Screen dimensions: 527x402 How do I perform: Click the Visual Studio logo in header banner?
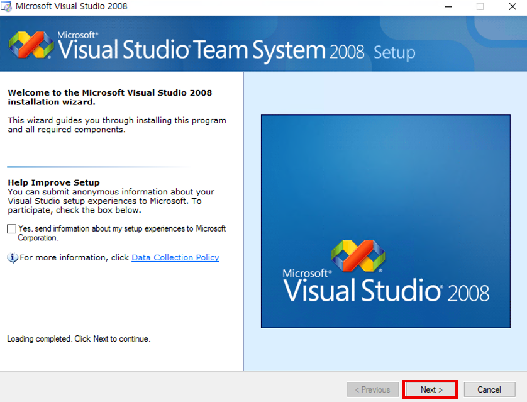pos(31,45)
